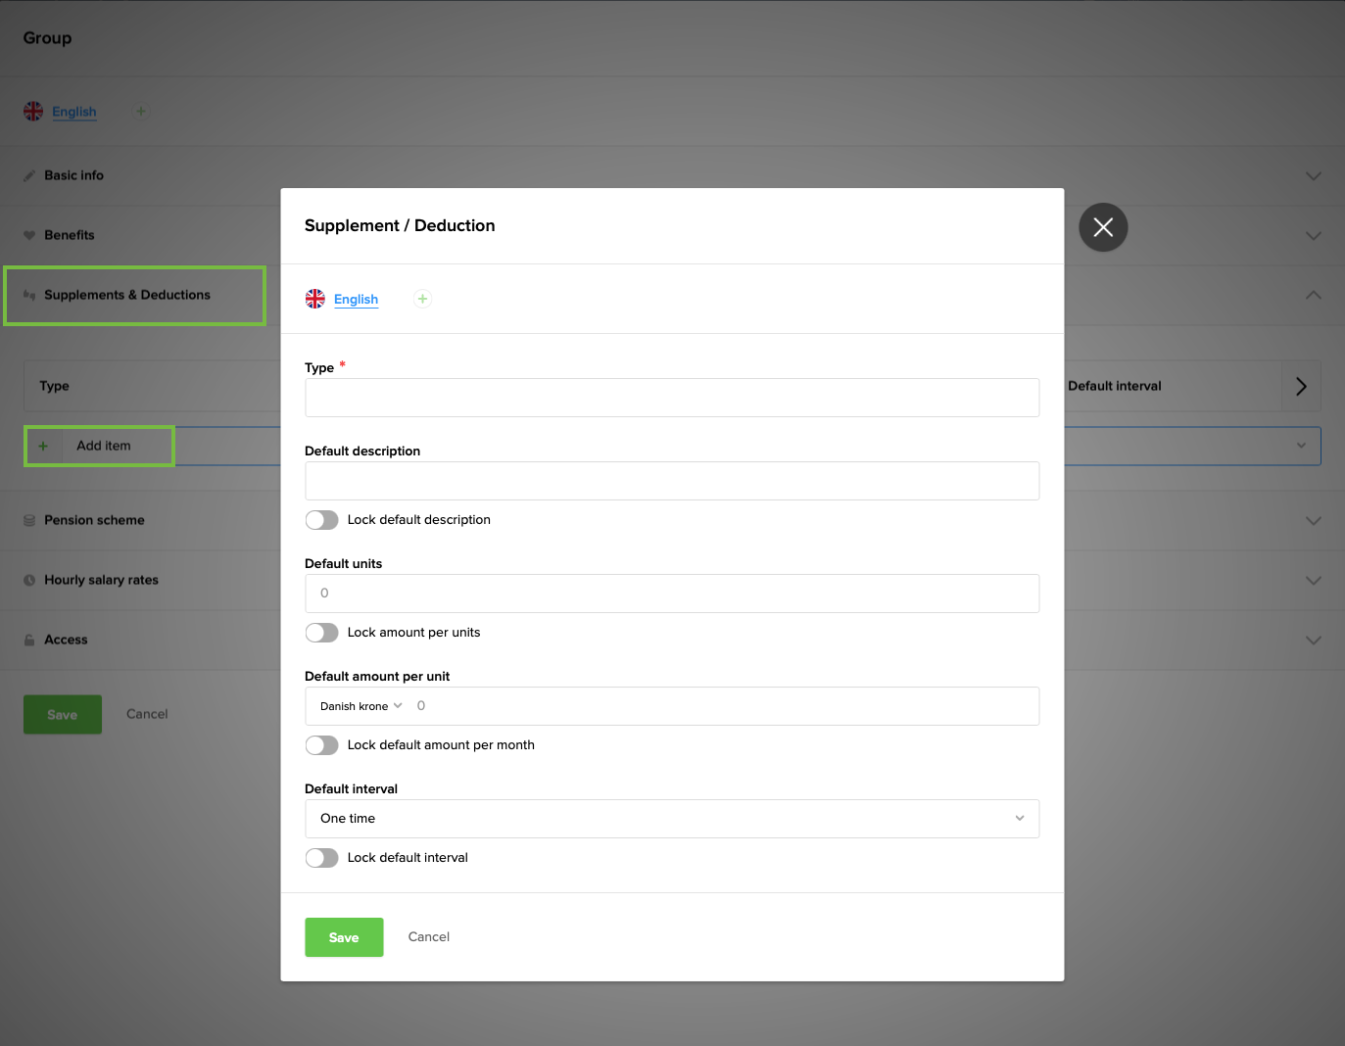
Task: Open the Default interval dropdown
Action: point(672,819)
